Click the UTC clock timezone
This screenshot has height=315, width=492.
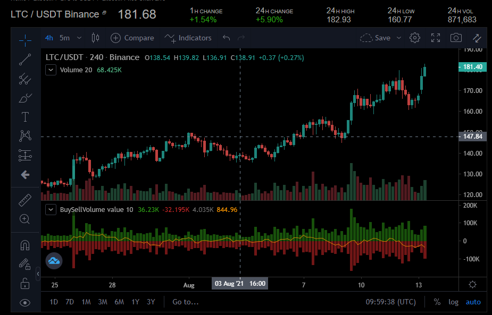(390, 302)
